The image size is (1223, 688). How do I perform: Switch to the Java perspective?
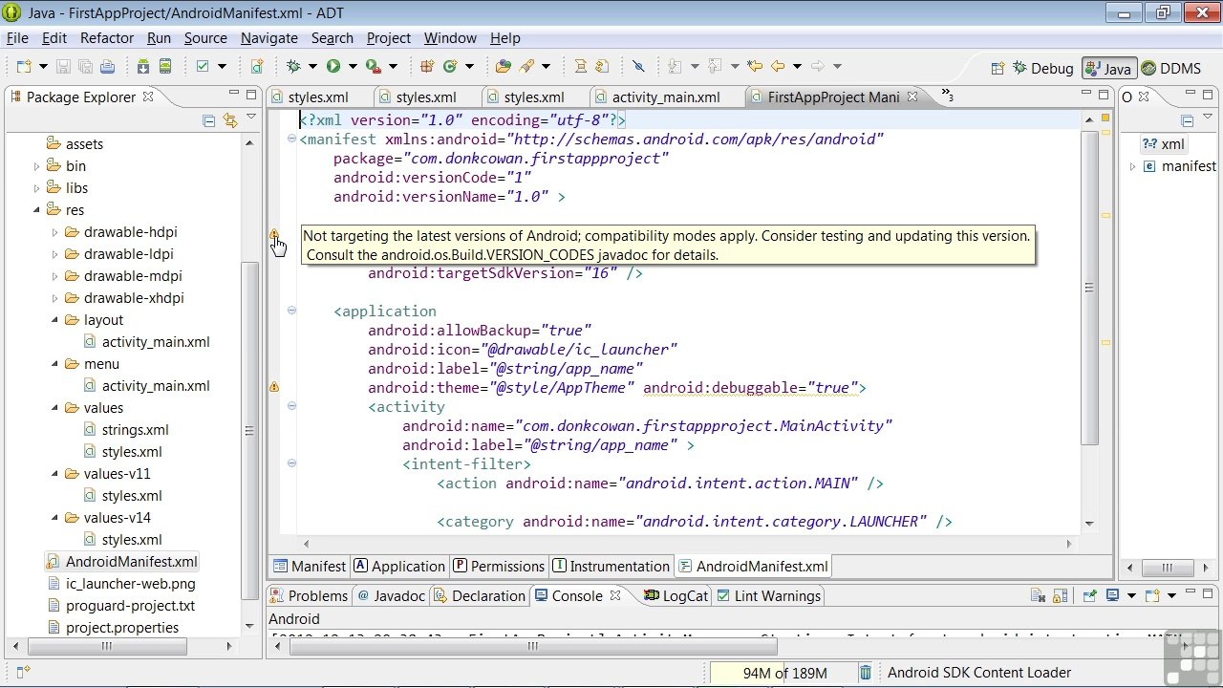[x=1107, y=69]
